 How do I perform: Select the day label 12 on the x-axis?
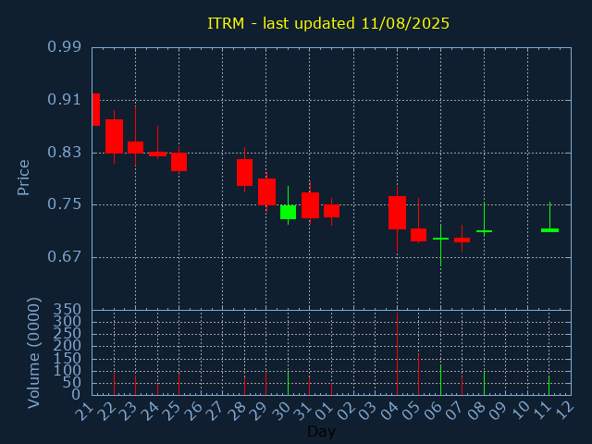coord(564,411)
